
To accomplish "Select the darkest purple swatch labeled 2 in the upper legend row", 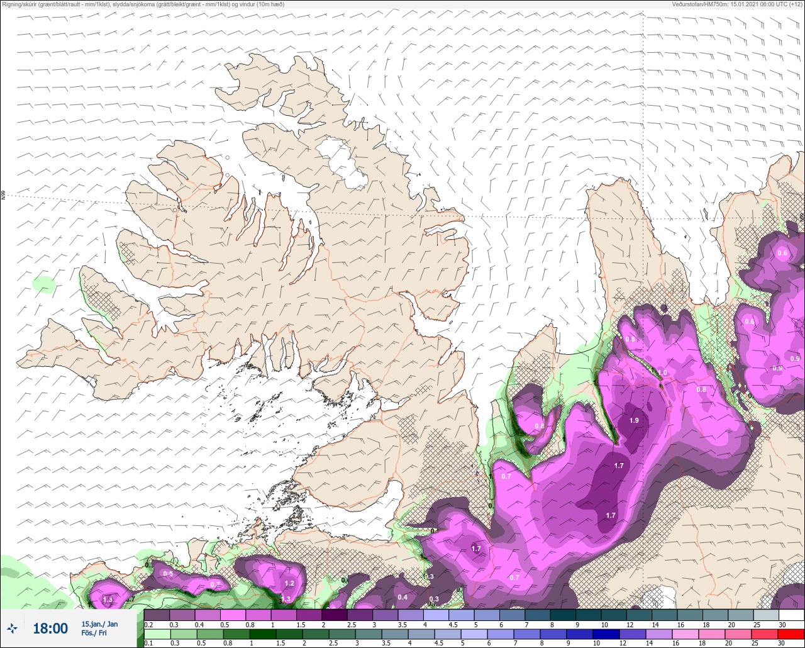I will tap(335, 615).
